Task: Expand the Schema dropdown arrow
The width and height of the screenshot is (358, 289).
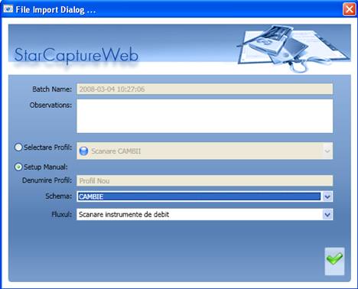Action: (x=327, y=196)
